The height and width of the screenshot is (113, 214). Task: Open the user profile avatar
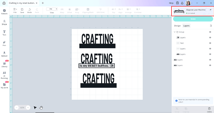pos(188,3)
